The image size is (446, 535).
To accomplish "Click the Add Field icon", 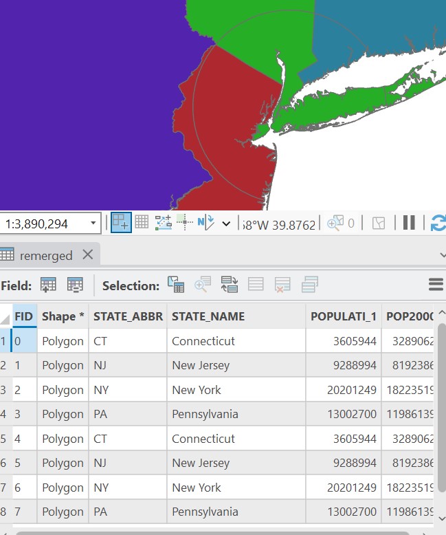I will click(48, 285).
